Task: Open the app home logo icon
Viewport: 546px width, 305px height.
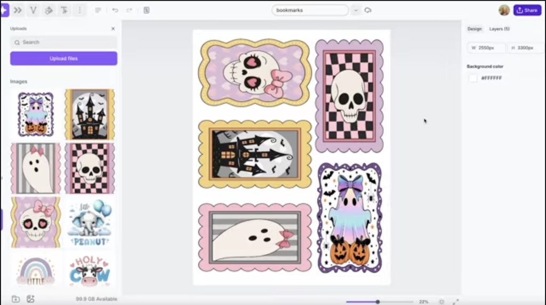Action: pos(4,10)
